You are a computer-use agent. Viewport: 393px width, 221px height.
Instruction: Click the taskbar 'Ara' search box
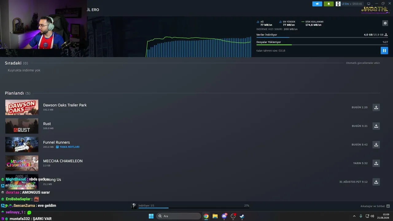[179, 216]
